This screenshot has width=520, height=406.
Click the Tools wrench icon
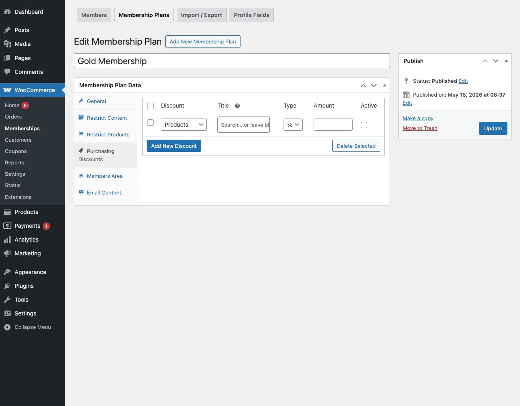pyautogui.click(x=7, y=300)
